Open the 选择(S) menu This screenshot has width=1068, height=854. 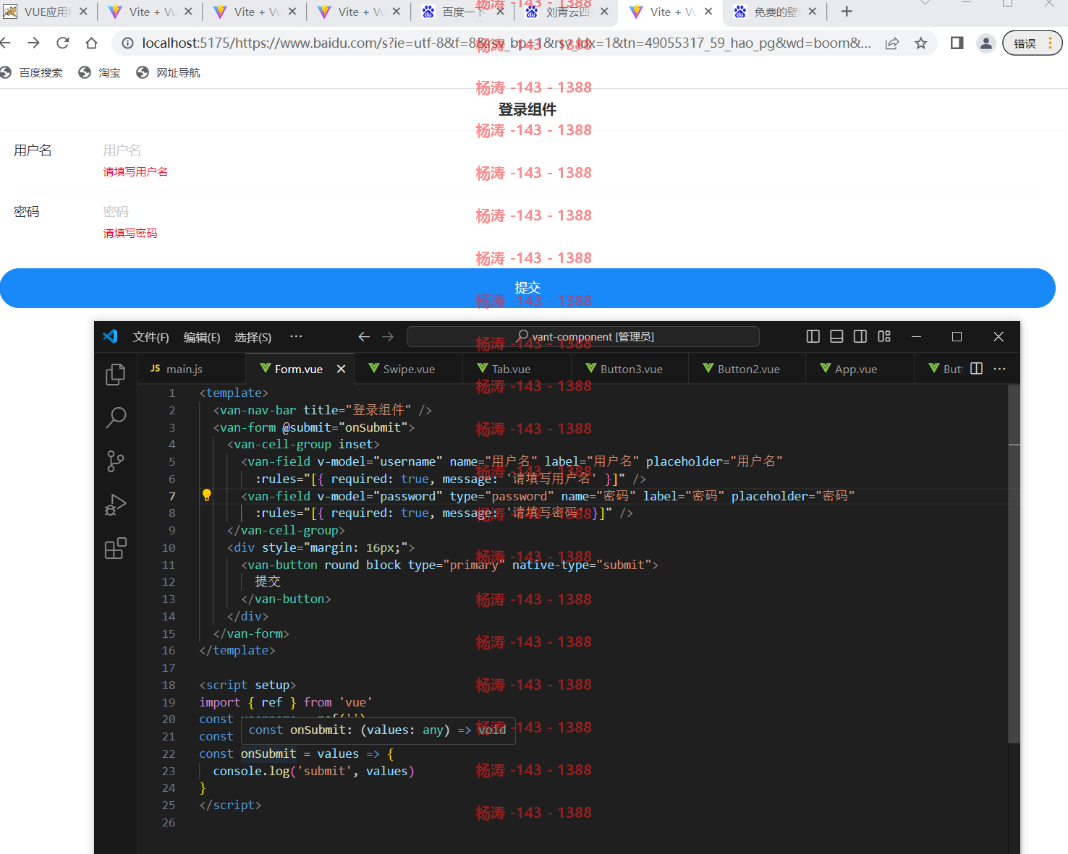click(253, 337)
